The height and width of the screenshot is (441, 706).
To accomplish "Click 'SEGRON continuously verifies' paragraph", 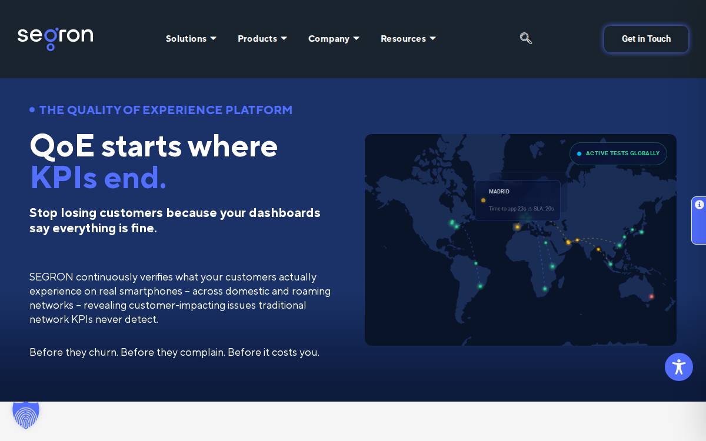I will point(180,298).
